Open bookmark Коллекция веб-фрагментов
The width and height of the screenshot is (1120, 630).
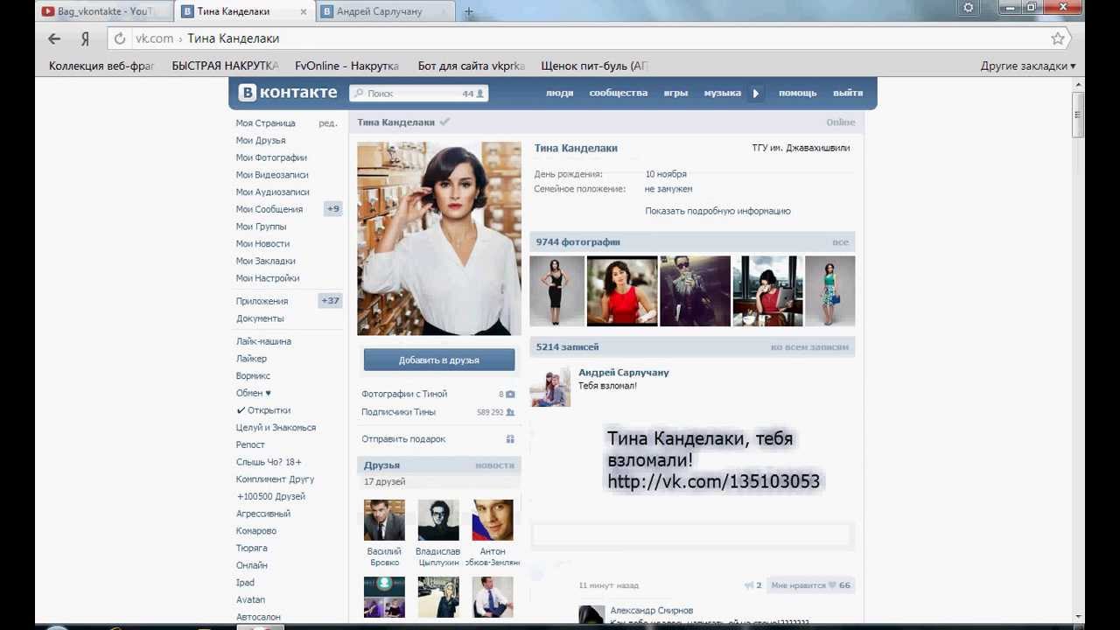point(101,66)
